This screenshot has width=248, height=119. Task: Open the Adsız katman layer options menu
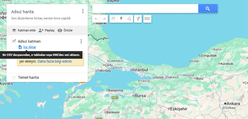pyautogui.click(x=81, y=41)
